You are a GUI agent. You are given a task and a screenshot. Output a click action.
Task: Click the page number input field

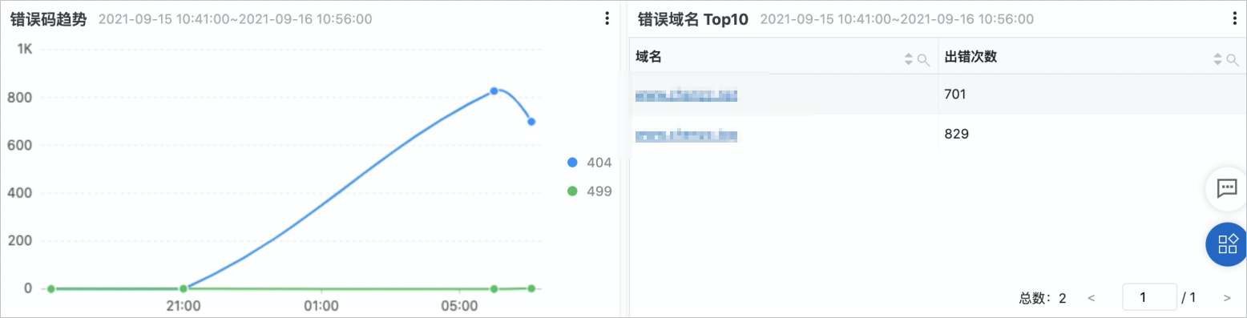click(x=1149, y=297)
